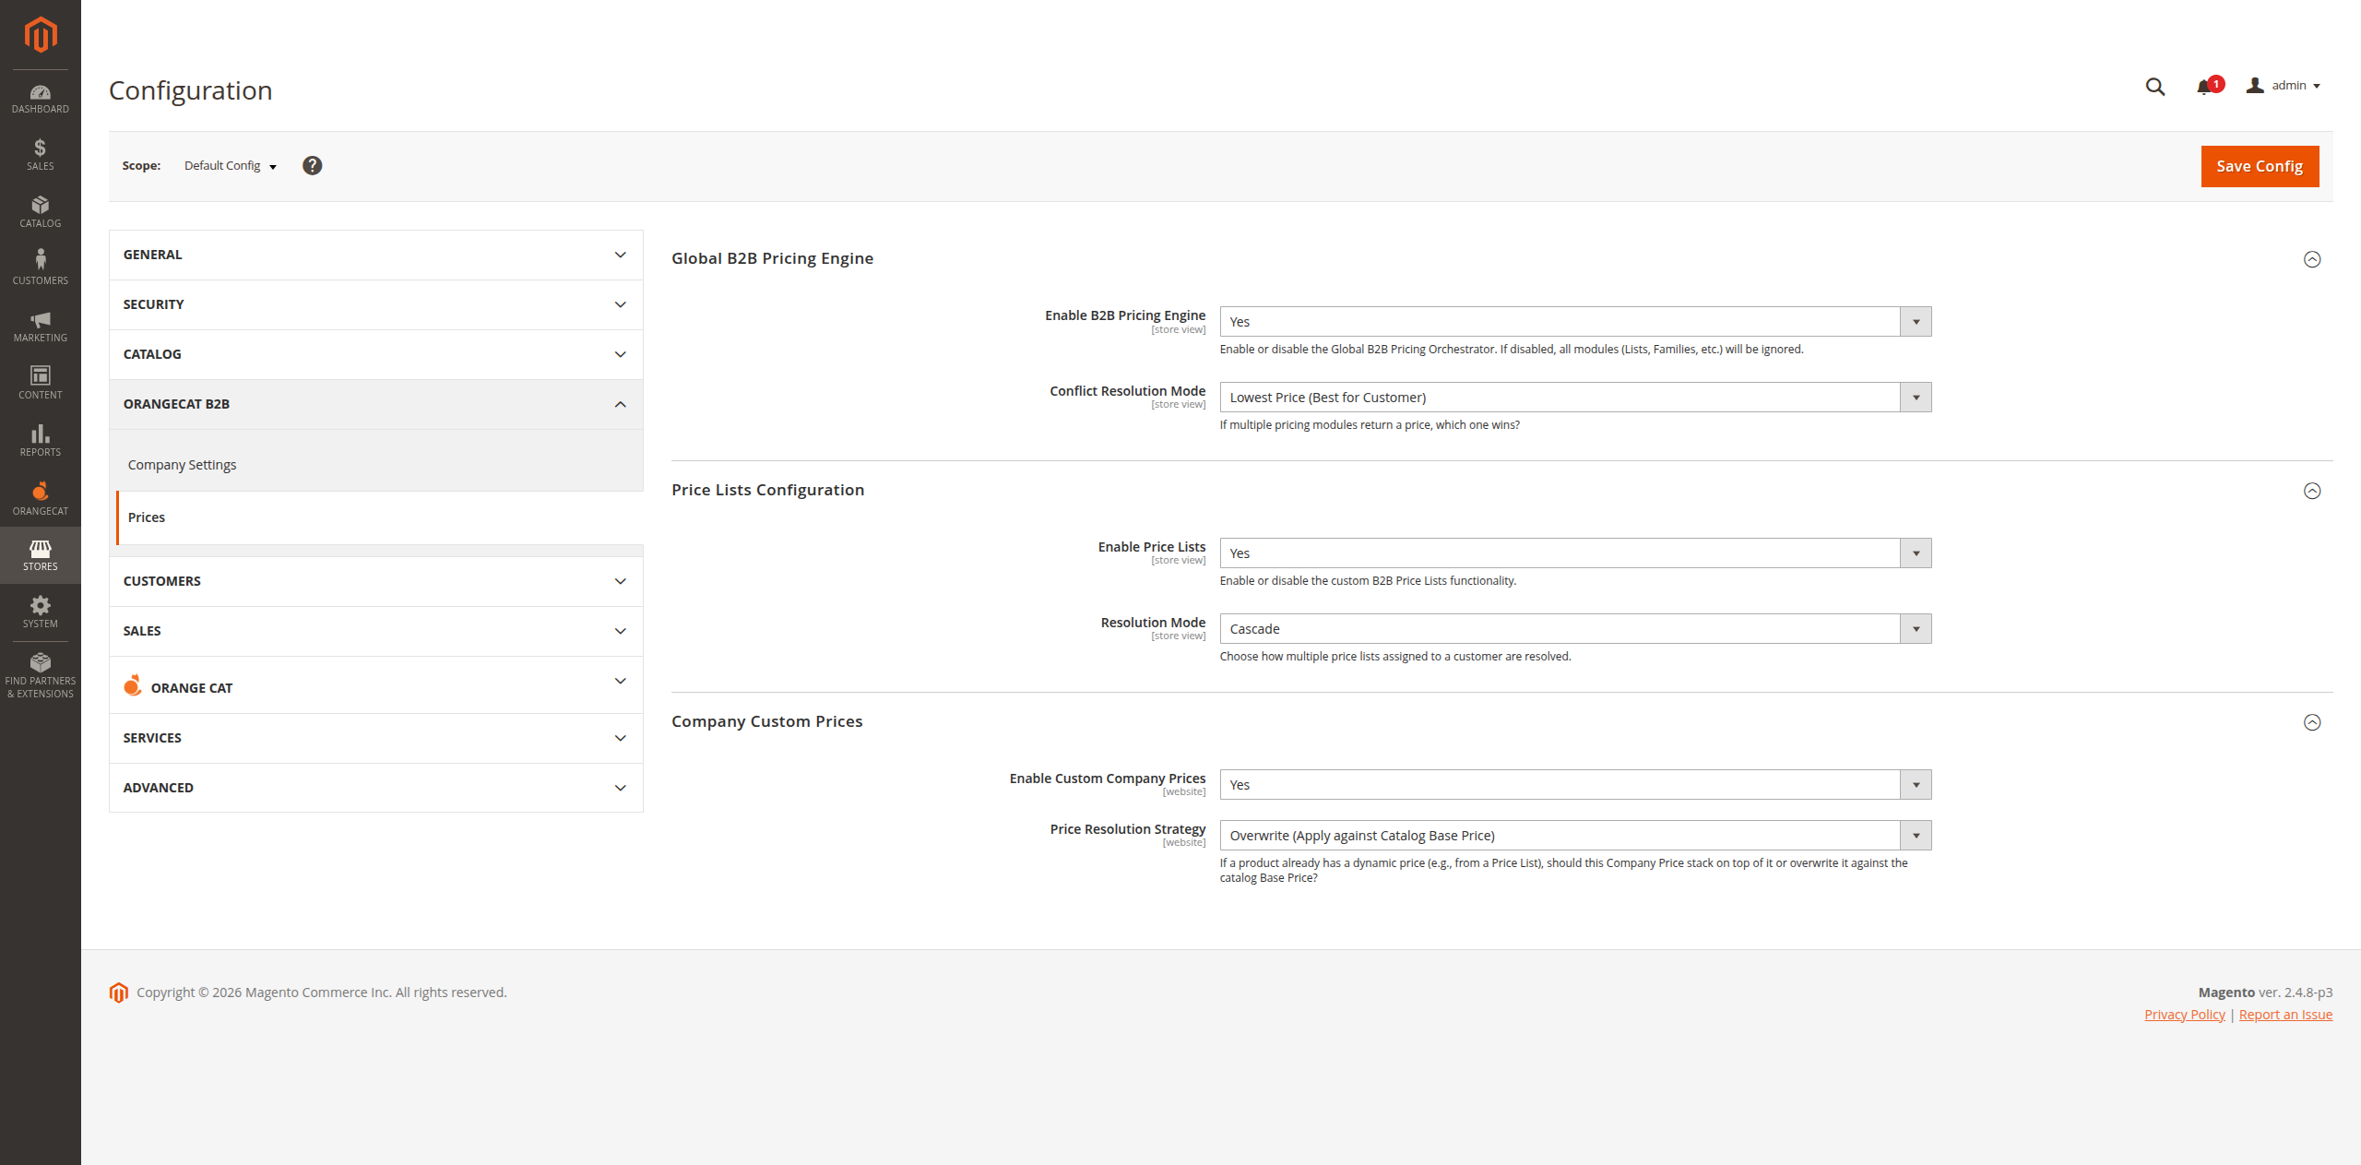
Task: Open Reports from the sidebar
Action: pyautogui.click(x=40, y=439)
